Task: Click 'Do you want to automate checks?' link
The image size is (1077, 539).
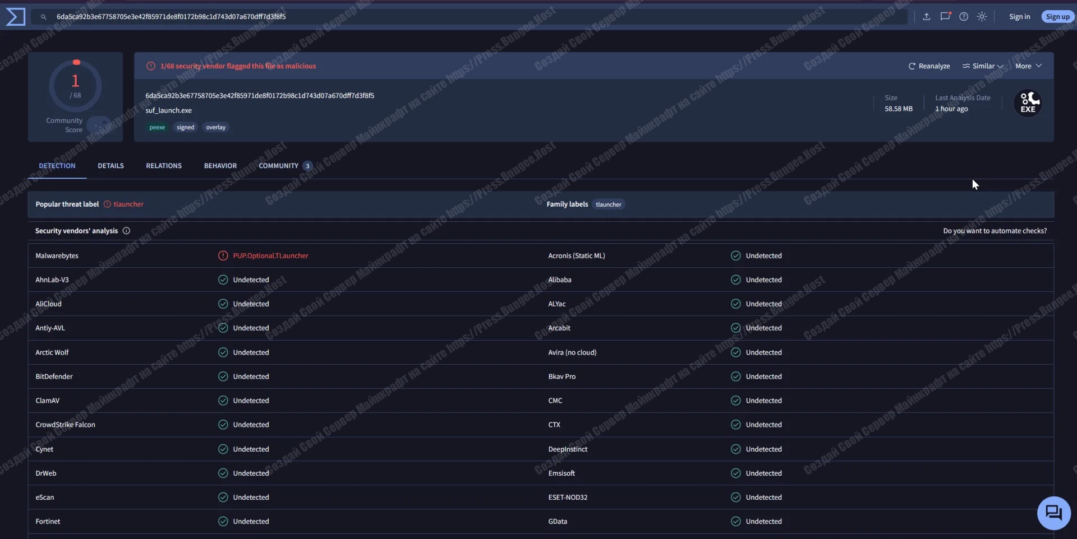Action: pyautogui.click(x=995, y=231)
